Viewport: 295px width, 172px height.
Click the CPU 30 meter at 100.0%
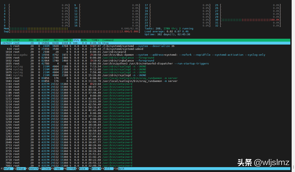248,20
